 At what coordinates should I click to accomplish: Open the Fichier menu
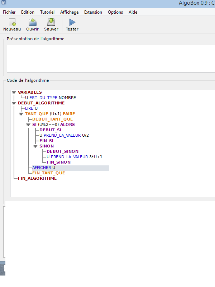click(9, 12)
